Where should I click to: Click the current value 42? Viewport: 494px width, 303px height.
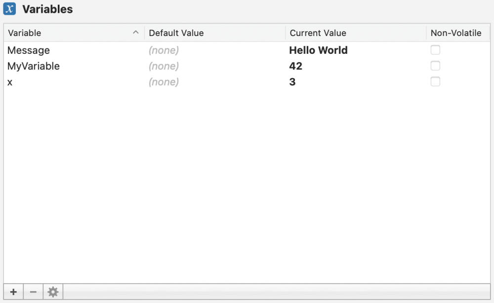[x=295, y=66]
